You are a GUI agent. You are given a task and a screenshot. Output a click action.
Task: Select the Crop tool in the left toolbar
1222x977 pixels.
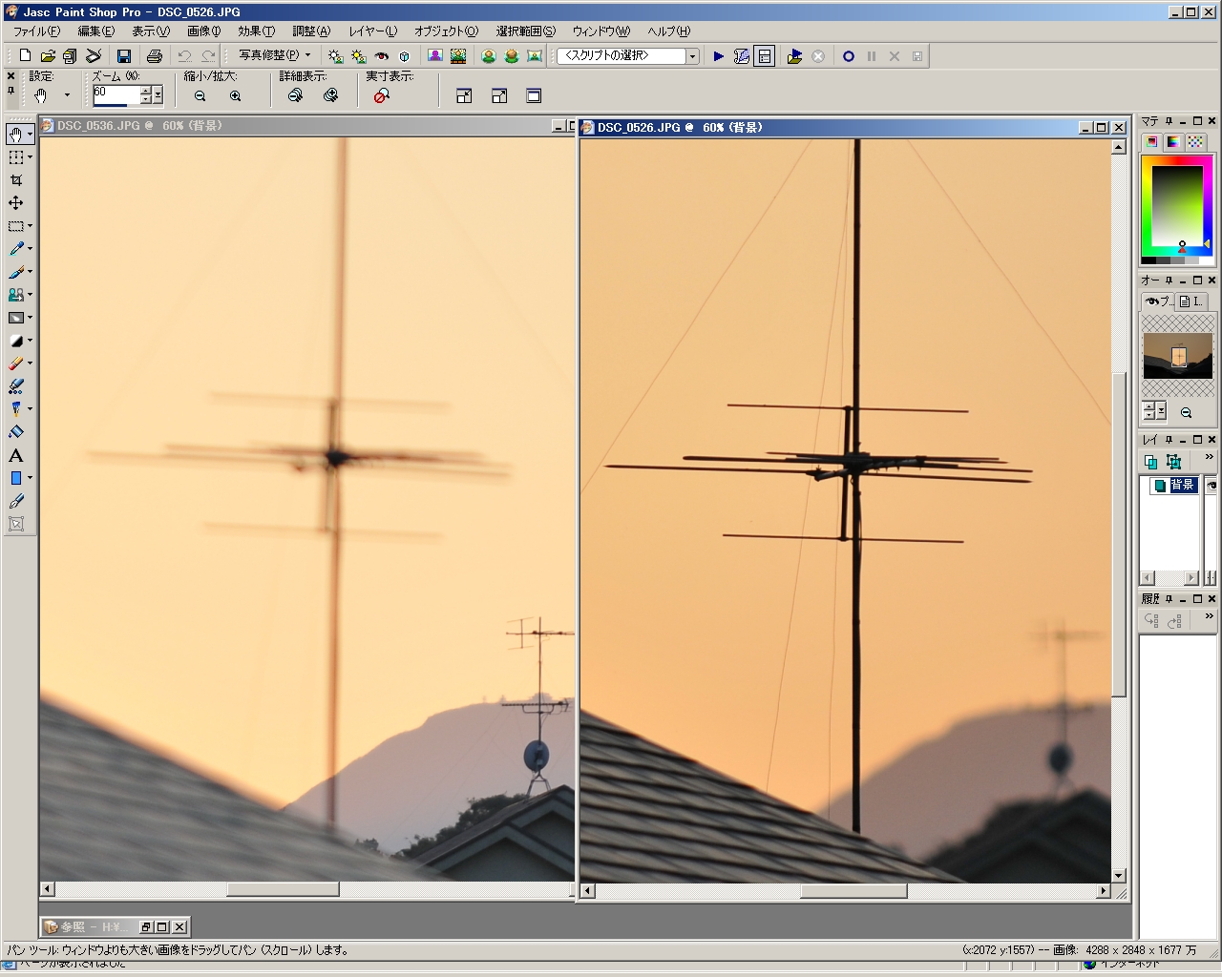[16, 180]
